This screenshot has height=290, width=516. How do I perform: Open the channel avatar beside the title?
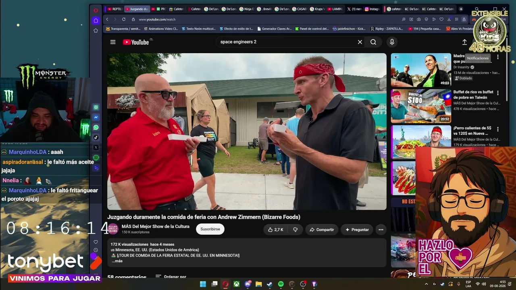[x=113, y=229]
